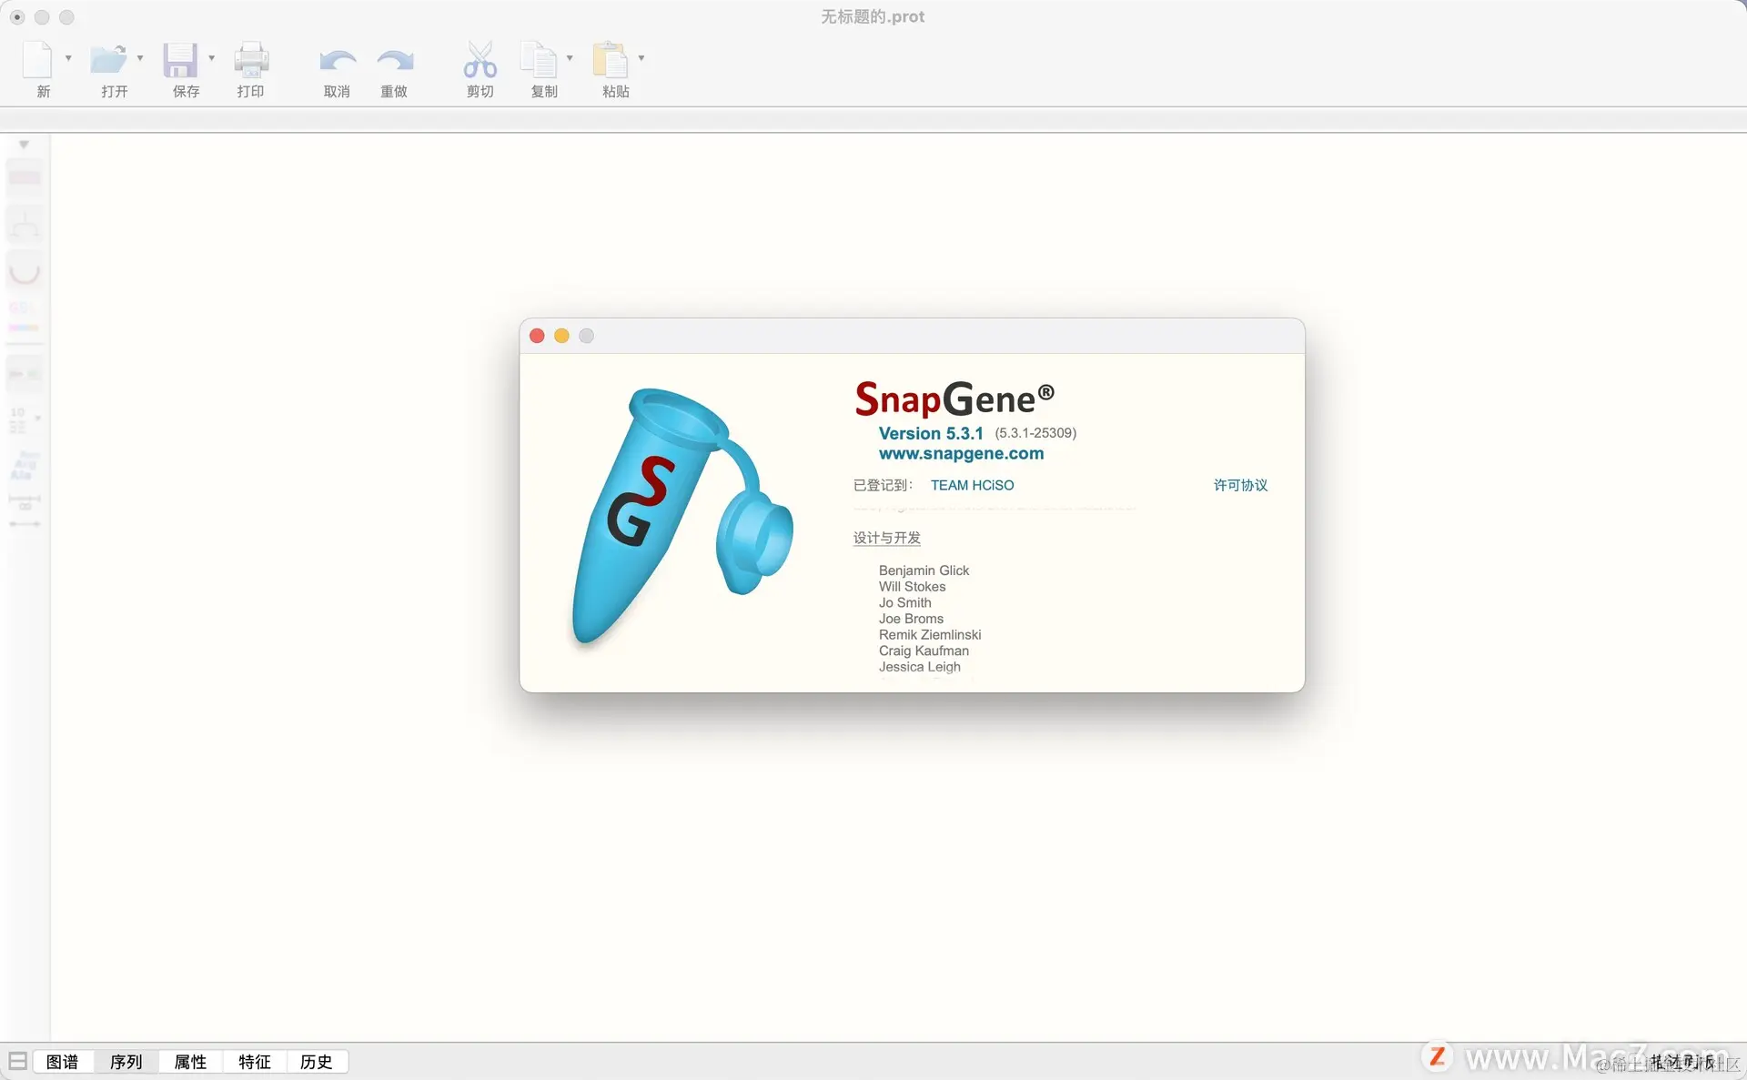This screenshot has width=1747, height=1080.
Task: Open a file with Open icon
Action: (x=108, y=60)
